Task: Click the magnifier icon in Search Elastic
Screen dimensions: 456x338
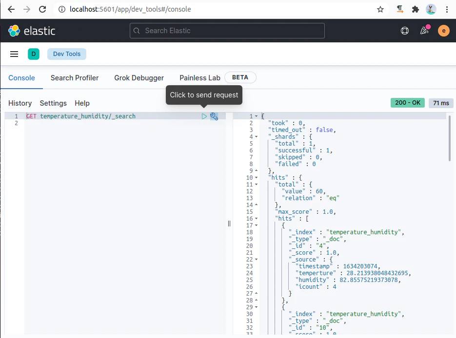Action: 137,31
